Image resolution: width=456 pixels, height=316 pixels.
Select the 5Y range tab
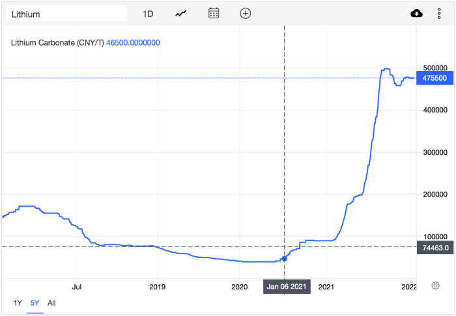pyautogui.click(x=35, y=303)
